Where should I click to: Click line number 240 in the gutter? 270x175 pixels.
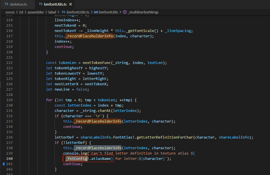click(x=10, y=159)
